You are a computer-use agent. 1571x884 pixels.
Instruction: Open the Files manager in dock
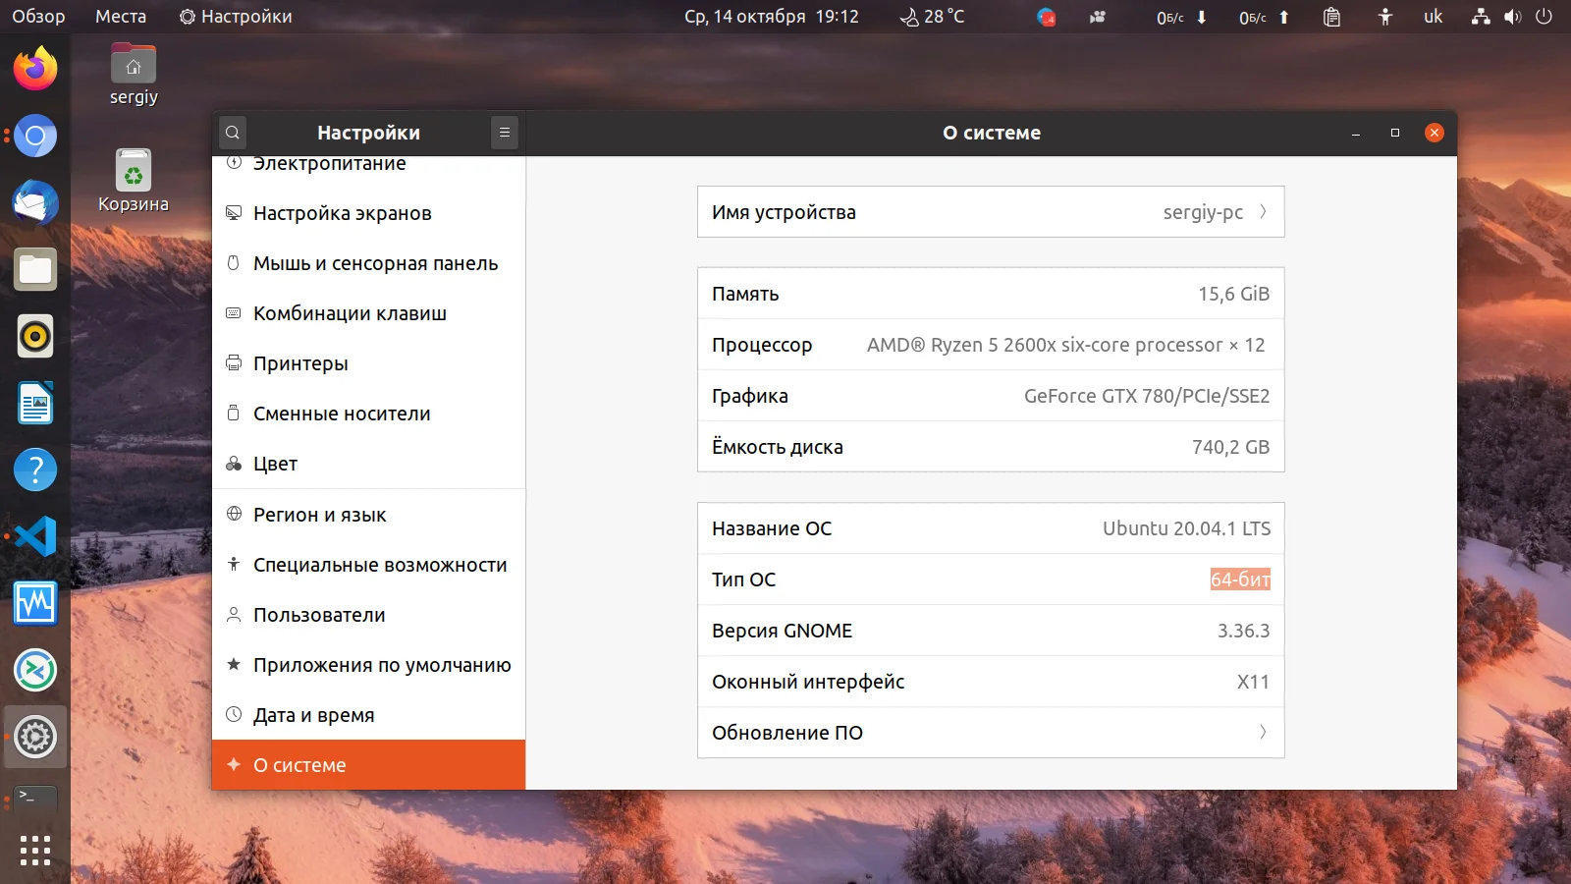tap(35, 269)
